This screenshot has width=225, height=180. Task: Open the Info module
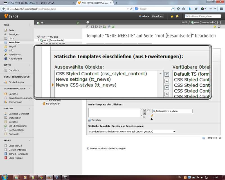coord(11,50)
